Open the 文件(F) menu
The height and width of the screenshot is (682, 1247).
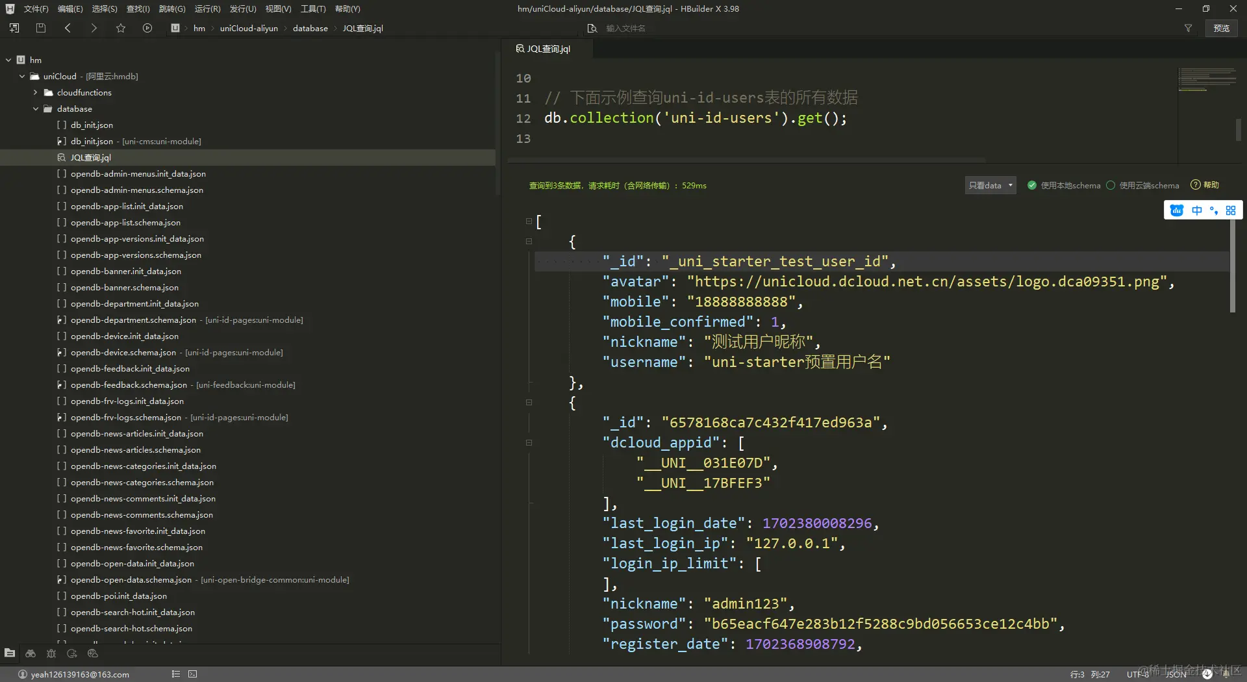[36, 8]
